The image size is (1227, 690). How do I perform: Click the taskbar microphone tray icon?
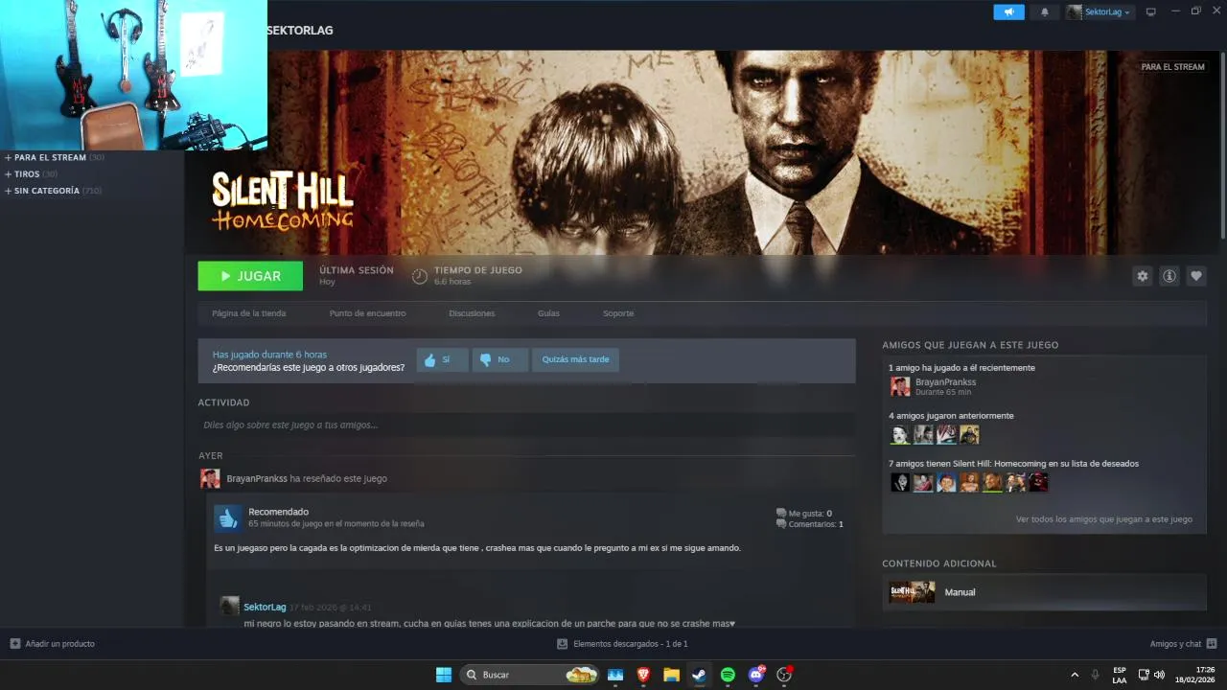click(1095, 675)
